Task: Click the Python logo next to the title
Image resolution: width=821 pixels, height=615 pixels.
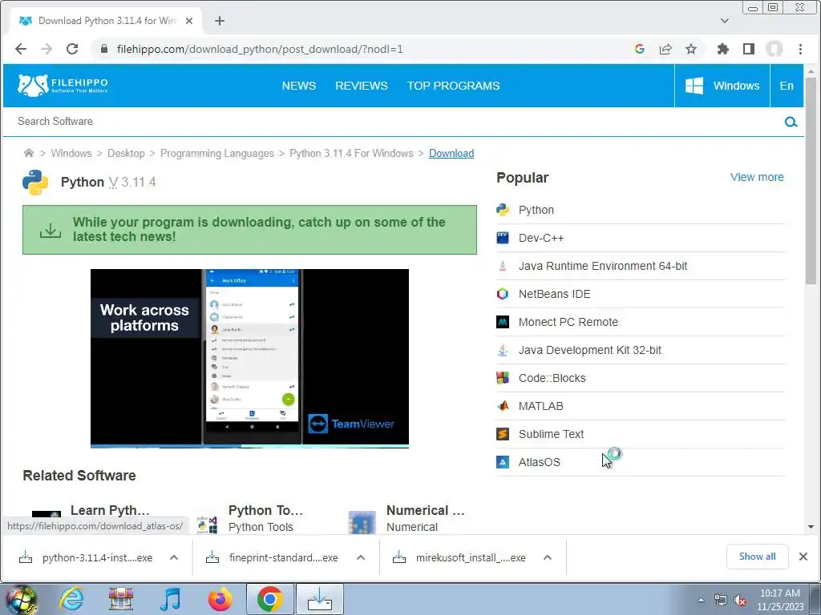Action: (x=35, y=182)
